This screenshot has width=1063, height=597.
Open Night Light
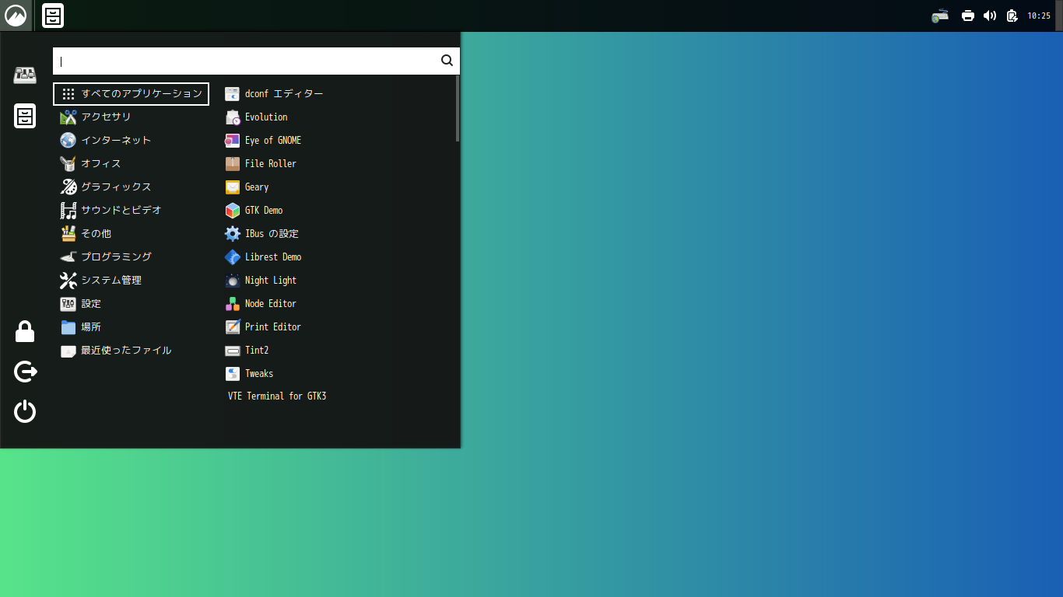[x=336, y=280]
